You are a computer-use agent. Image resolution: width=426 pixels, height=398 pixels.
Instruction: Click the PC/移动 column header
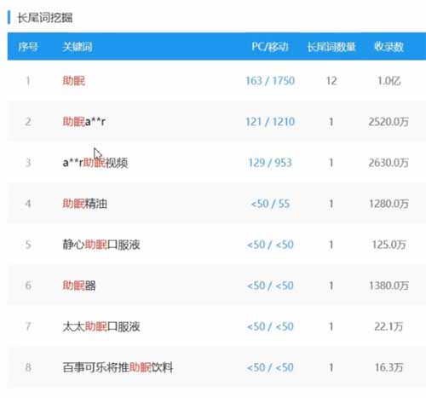(x=270, y=47)
